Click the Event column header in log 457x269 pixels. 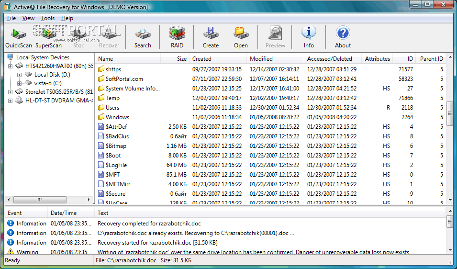pos(26,213)
